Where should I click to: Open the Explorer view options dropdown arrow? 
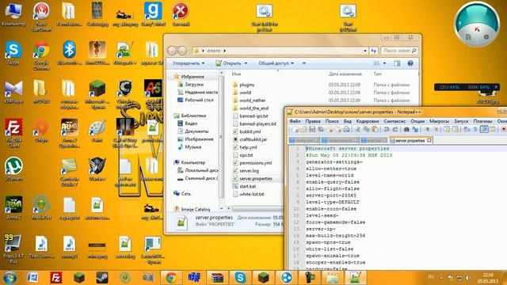click(384, 63)
